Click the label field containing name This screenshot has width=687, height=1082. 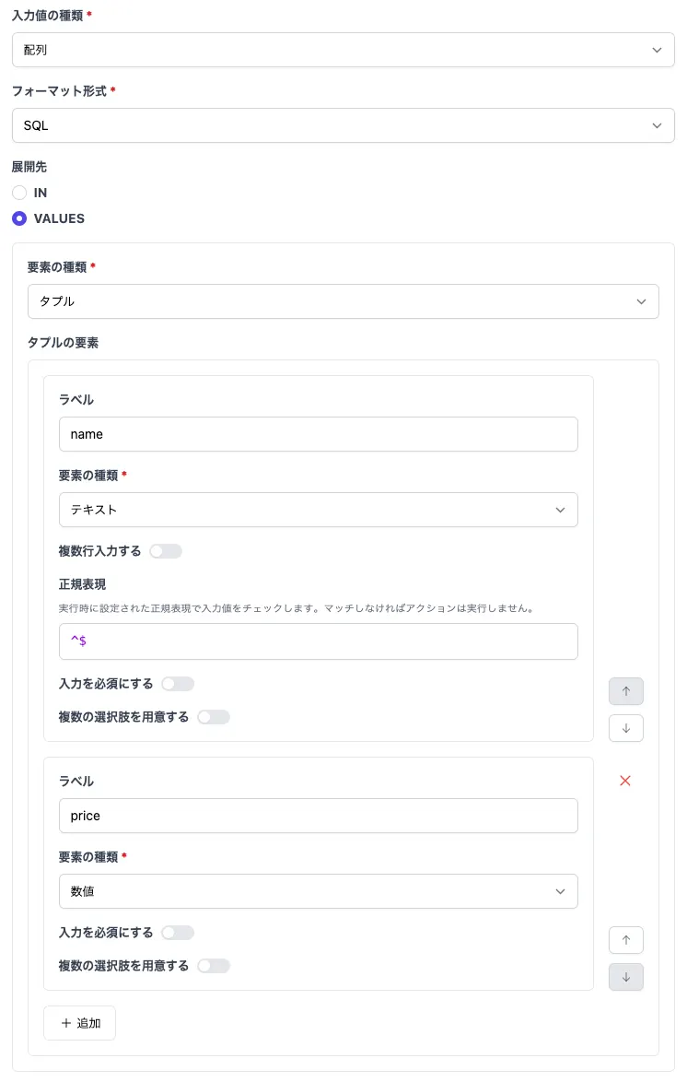point(318,434)
